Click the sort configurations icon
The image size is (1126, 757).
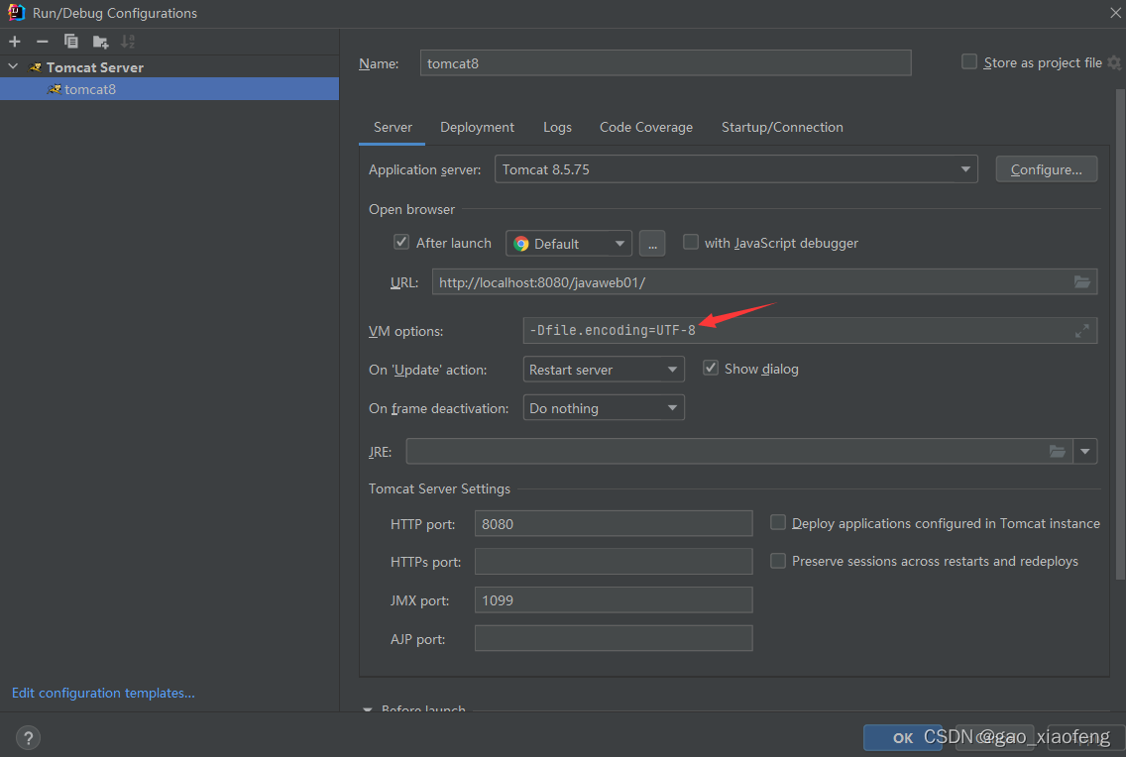[128, 42]
